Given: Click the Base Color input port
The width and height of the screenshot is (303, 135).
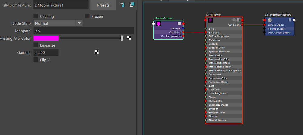Looking at the screenshot, I should click(206, 32).
